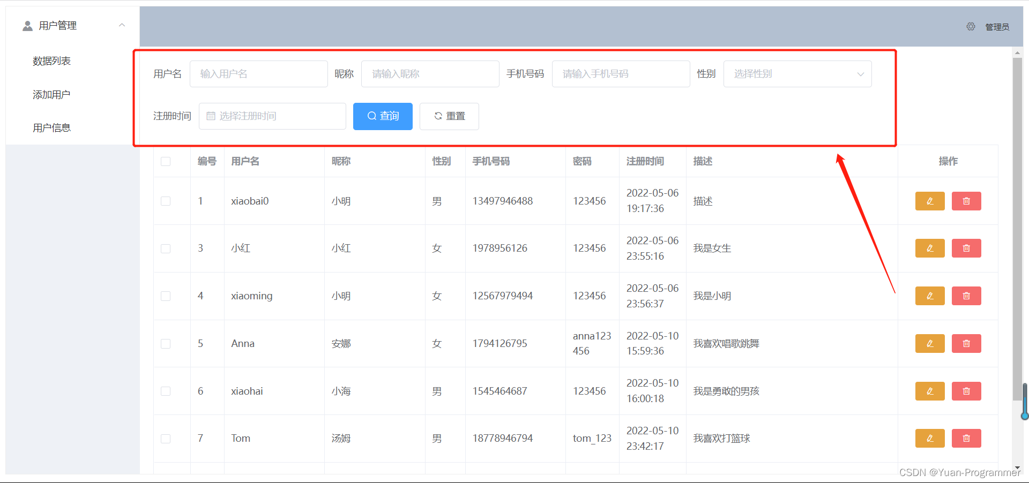Image resolution: width=1029 pixels, height=483 pixels.
Task: Edit the xiaohai user row
Action: coord(930,391)
